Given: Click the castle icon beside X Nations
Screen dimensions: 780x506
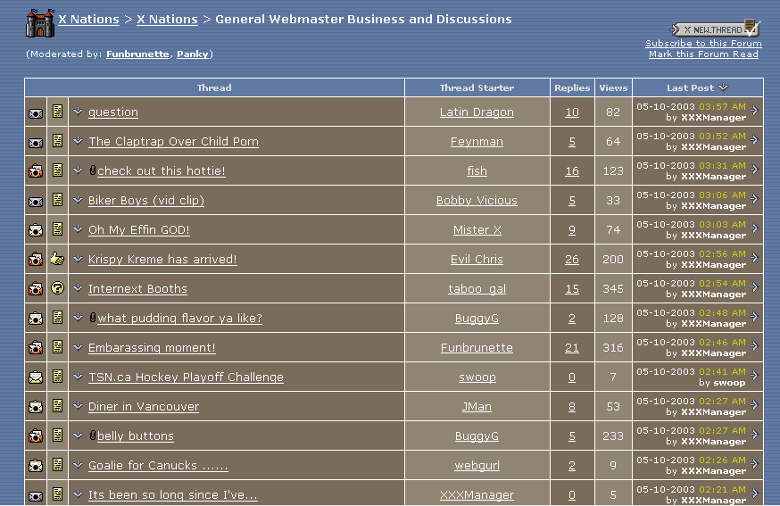Looking at the screenshot, I should pyautogui.click(x=39, y=22).
